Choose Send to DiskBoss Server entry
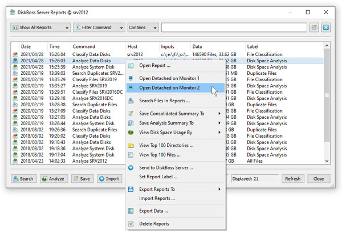The image size is (342, 232). pos(176,167)
